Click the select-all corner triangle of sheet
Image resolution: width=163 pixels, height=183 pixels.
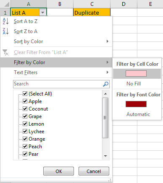[x=7, y=5]
